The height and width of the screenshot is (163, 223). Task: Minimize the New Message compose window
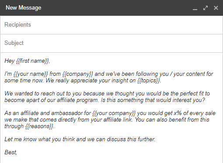[x=195, y=8]
